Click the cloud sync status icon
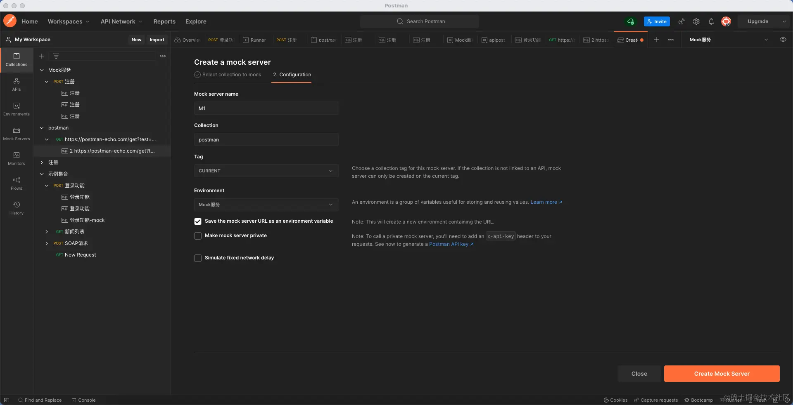 (x=631, y=21)
